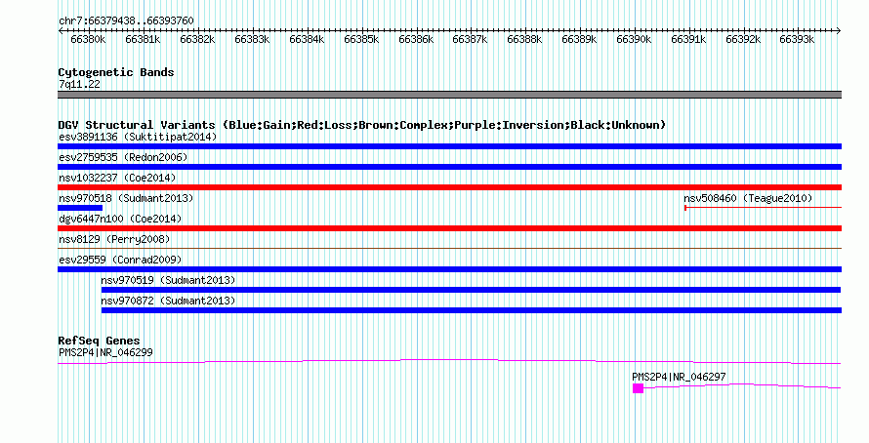869x443 pixels.
Task: Click the 66388k ruler tick label
Action: pos(525,39)
